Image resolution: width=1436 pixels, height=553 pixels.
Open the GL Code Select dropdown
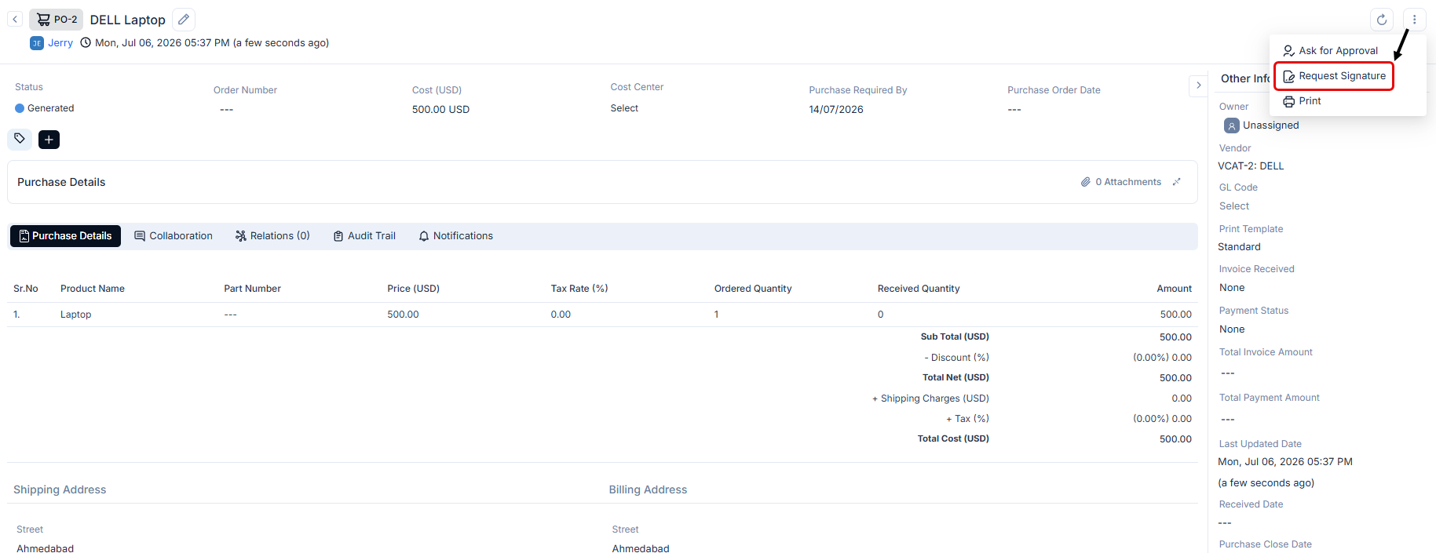[1234, 206]
